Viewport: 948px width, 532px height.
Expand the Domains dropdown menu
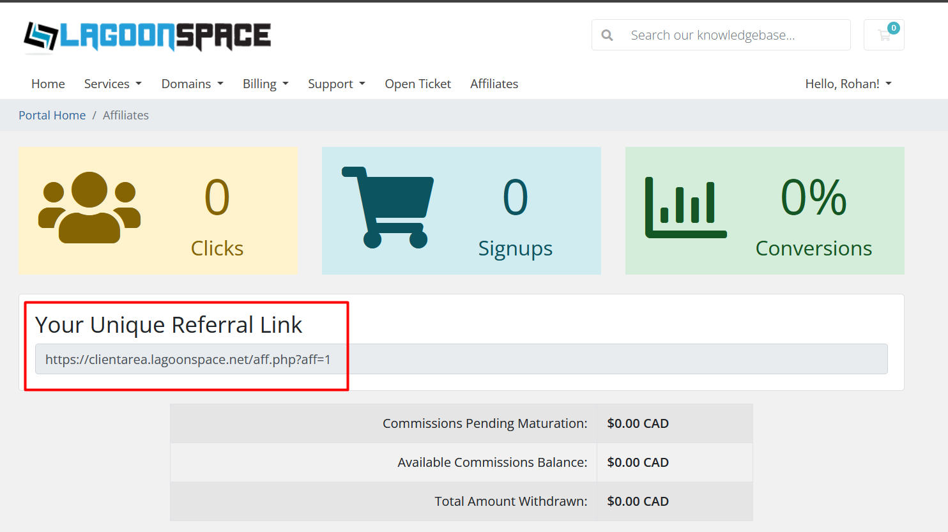[x=192, y=84]
